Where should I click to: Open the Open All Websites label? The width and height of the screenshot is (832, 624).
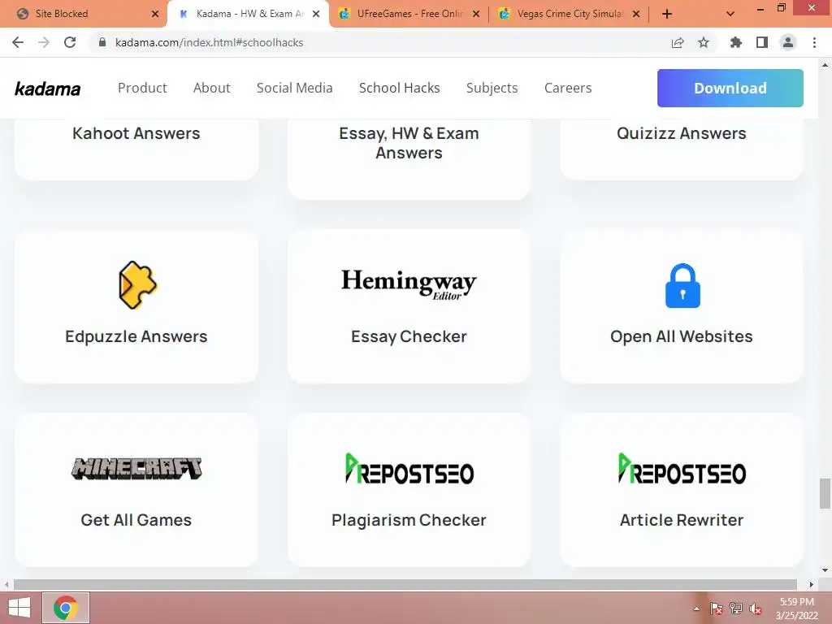tap(682, 336)
